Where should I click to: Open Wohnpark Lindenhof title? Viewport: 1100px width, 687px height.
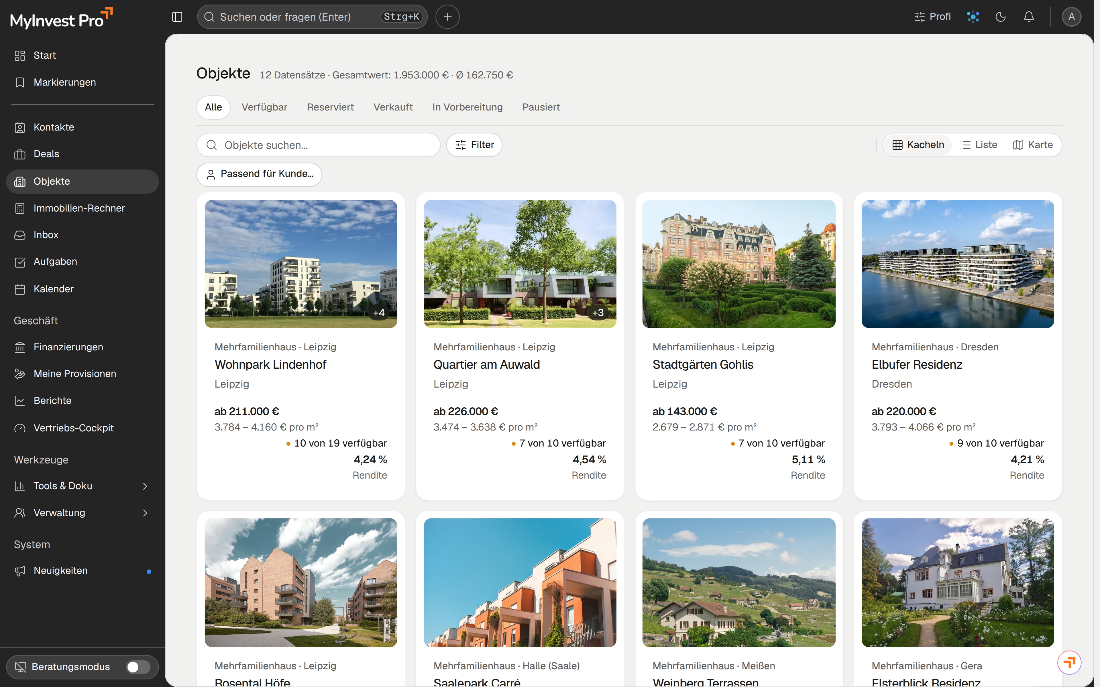click(270, 364)
